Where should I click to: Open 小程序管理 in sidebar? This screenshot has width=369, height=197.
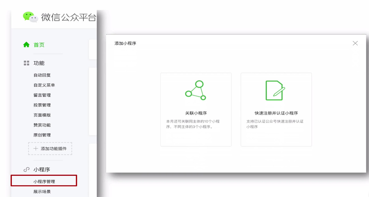click(x=44, y=181)
